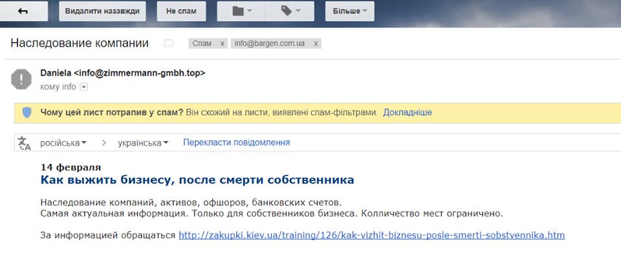Click the shield icon in the spam banner

pyautogui.click(x=27, y=113)
